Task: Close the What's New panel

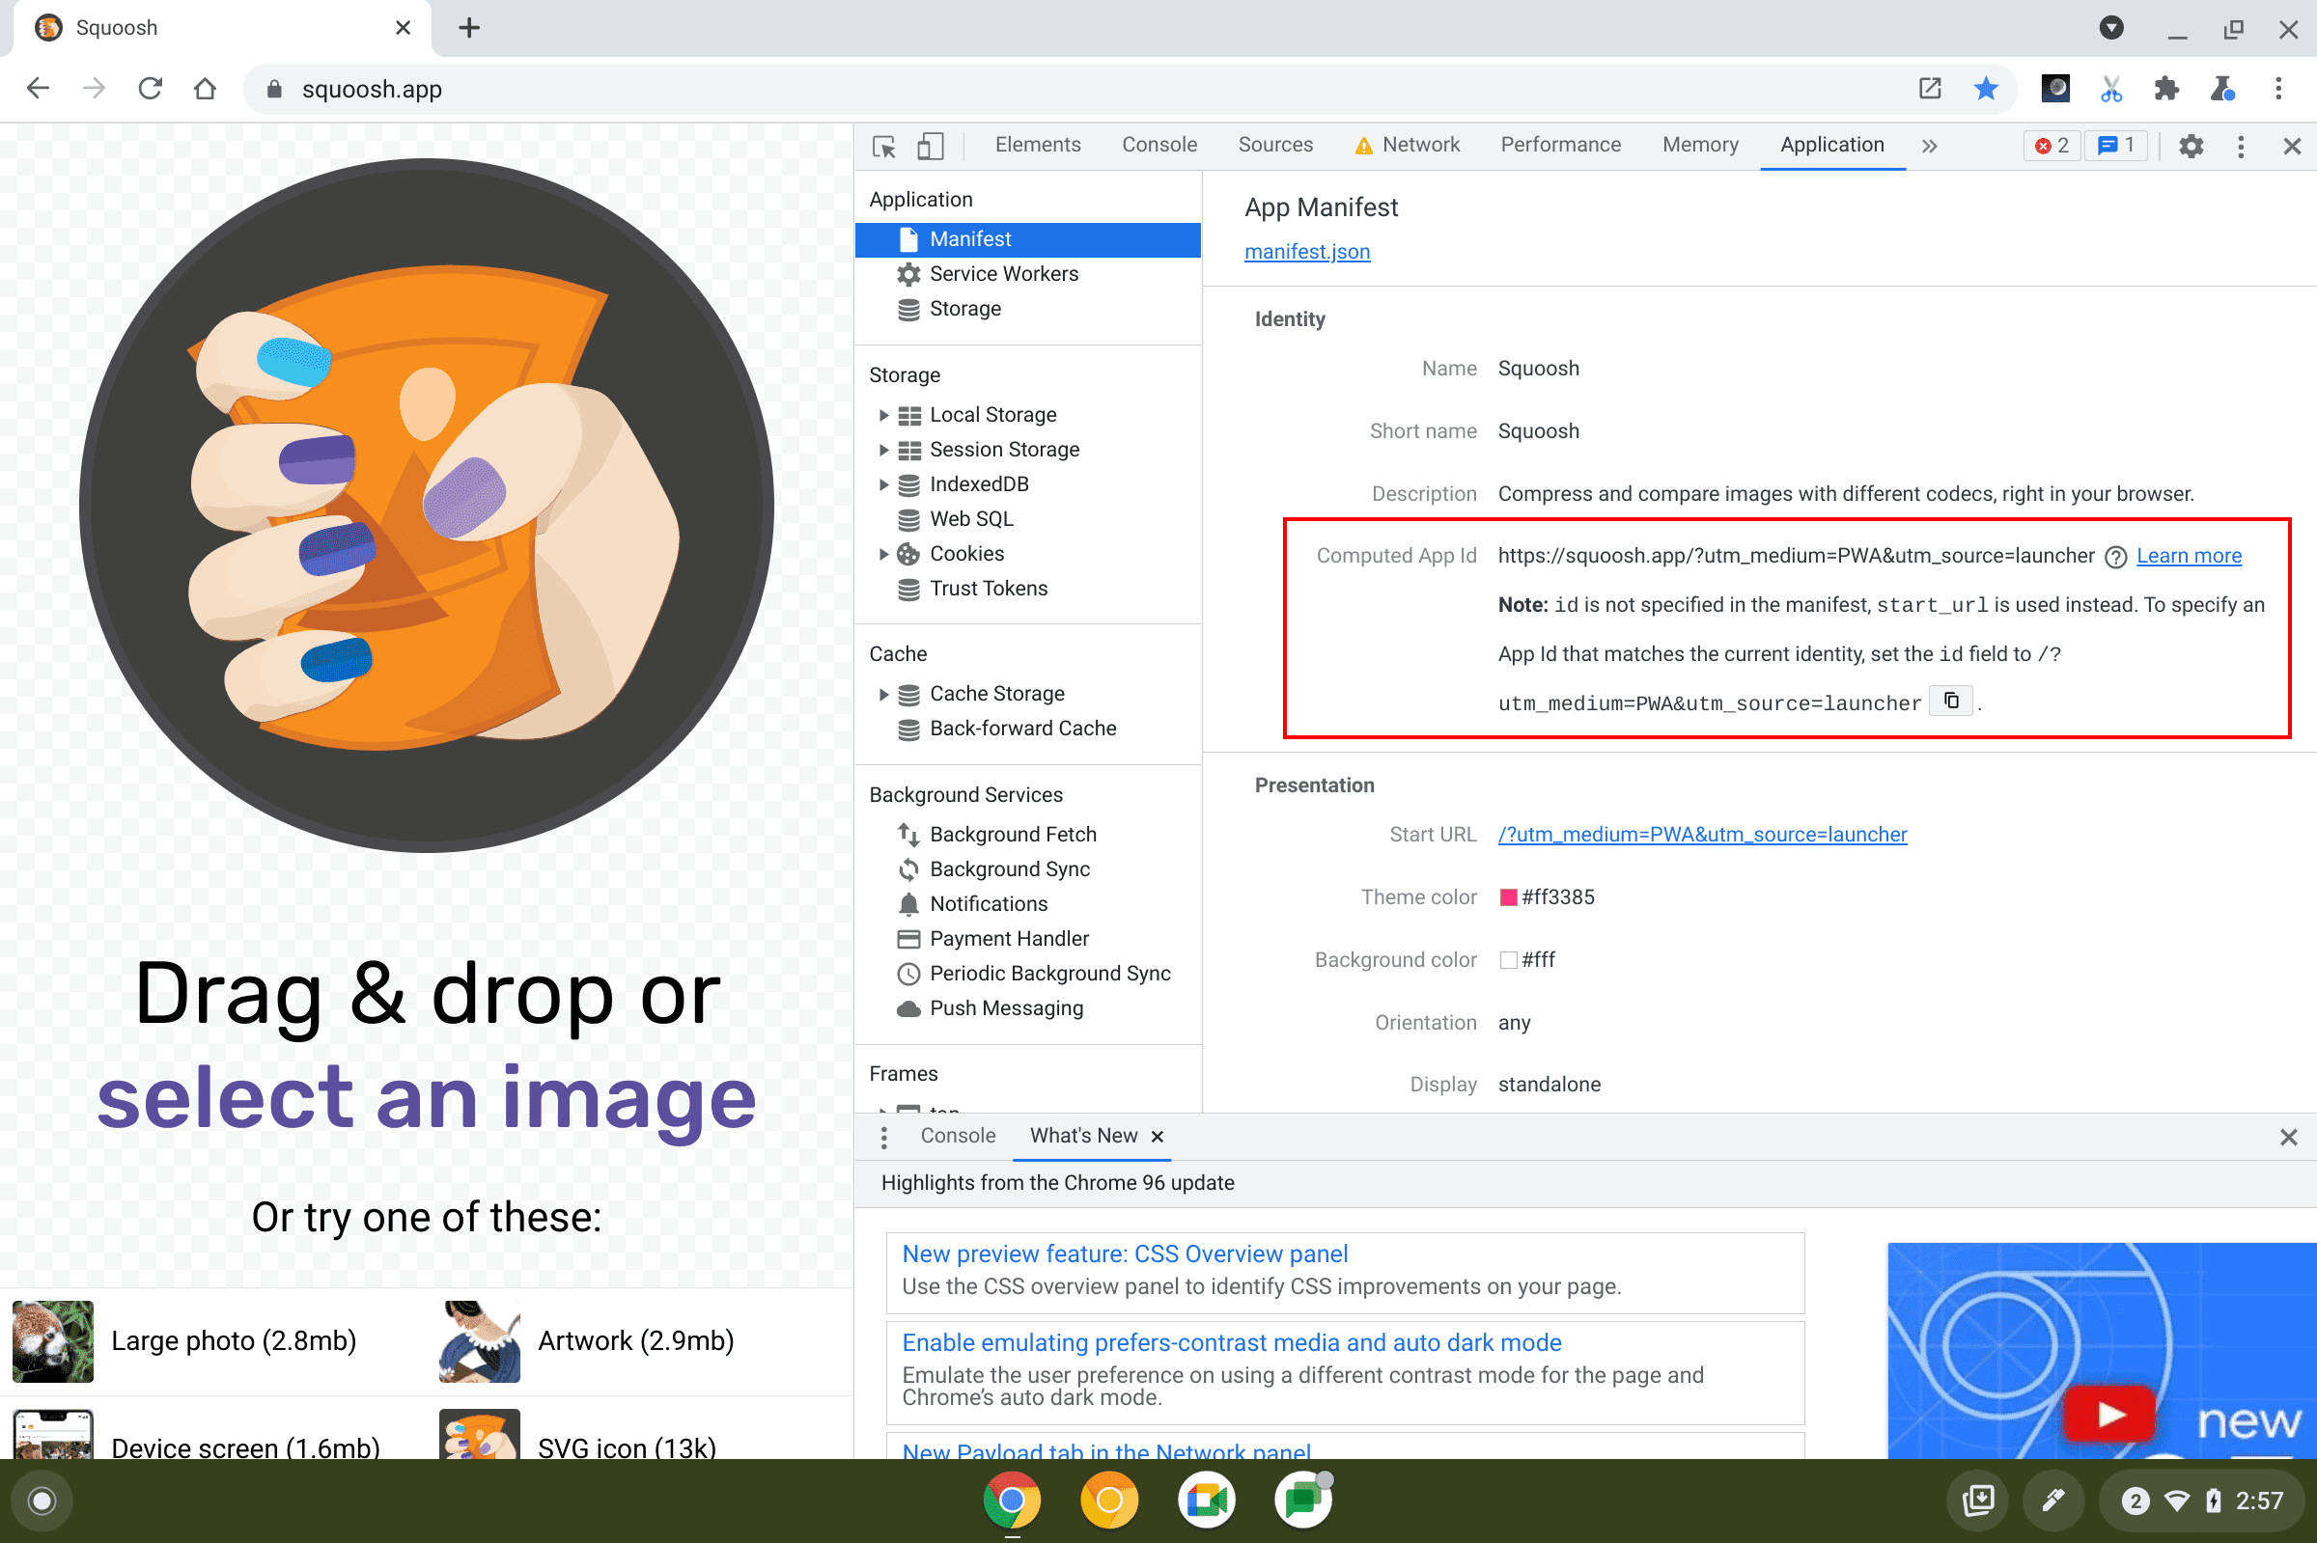Action: 1159,1135
